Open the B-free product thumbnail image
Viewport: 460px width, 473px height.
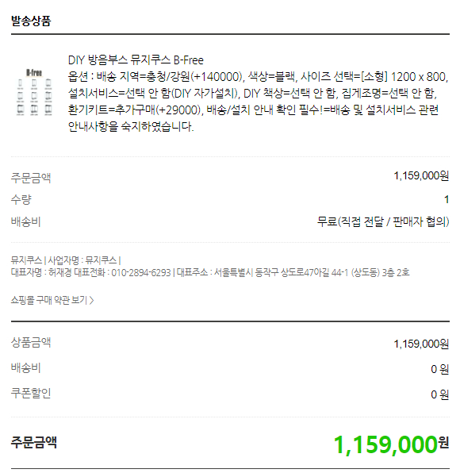pos(34,92)
